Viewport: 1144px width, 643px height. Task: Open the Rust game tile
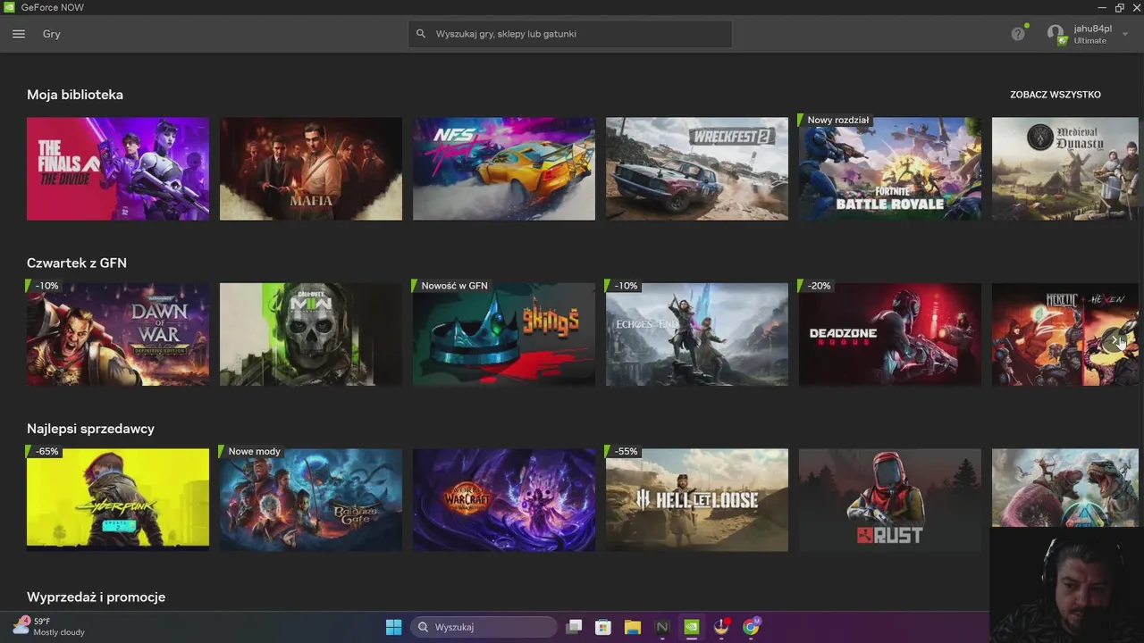(890, 500)
